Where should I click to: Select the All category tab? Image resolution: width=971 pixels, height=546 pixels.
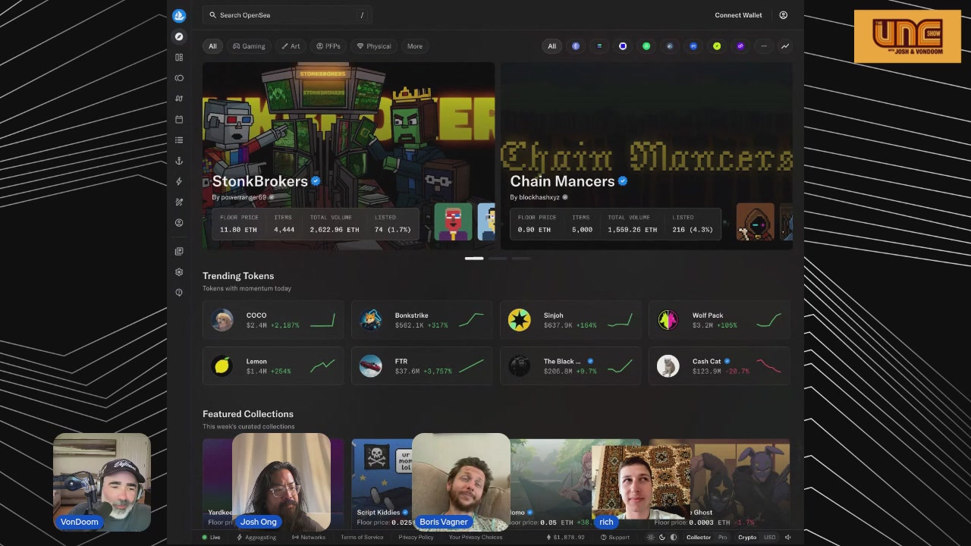coord(212,46)
